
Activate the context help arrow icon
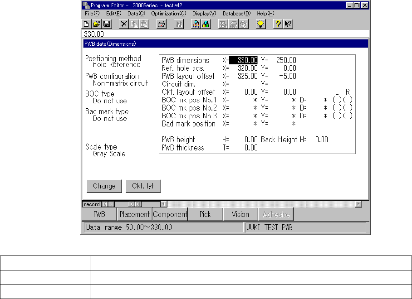pyautogui.click(x=288, y=24)
